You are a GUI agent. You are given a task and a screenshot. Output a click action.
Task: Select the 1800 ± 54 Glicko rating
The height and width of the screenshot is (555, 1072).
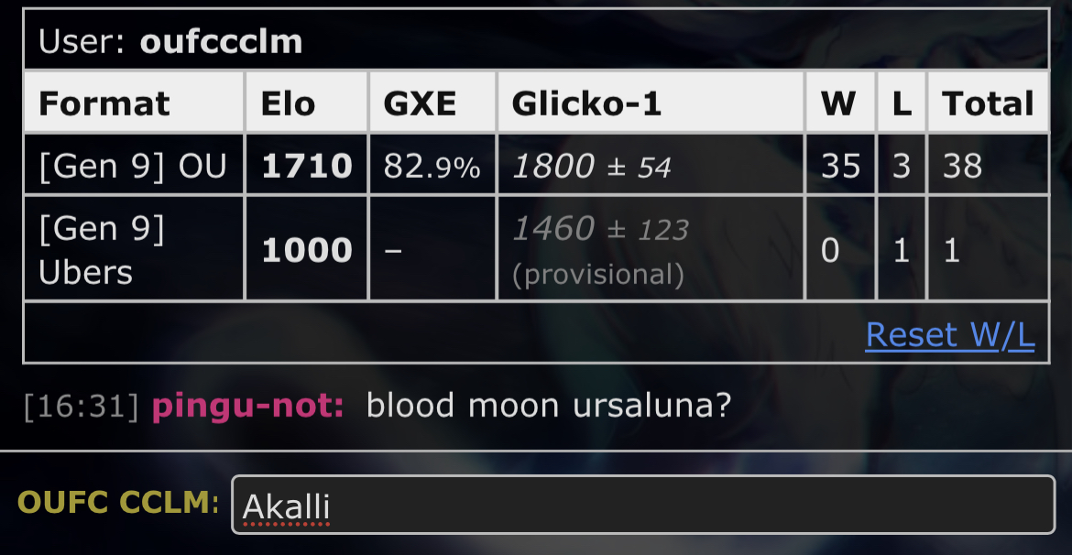[x=592, y=167]
